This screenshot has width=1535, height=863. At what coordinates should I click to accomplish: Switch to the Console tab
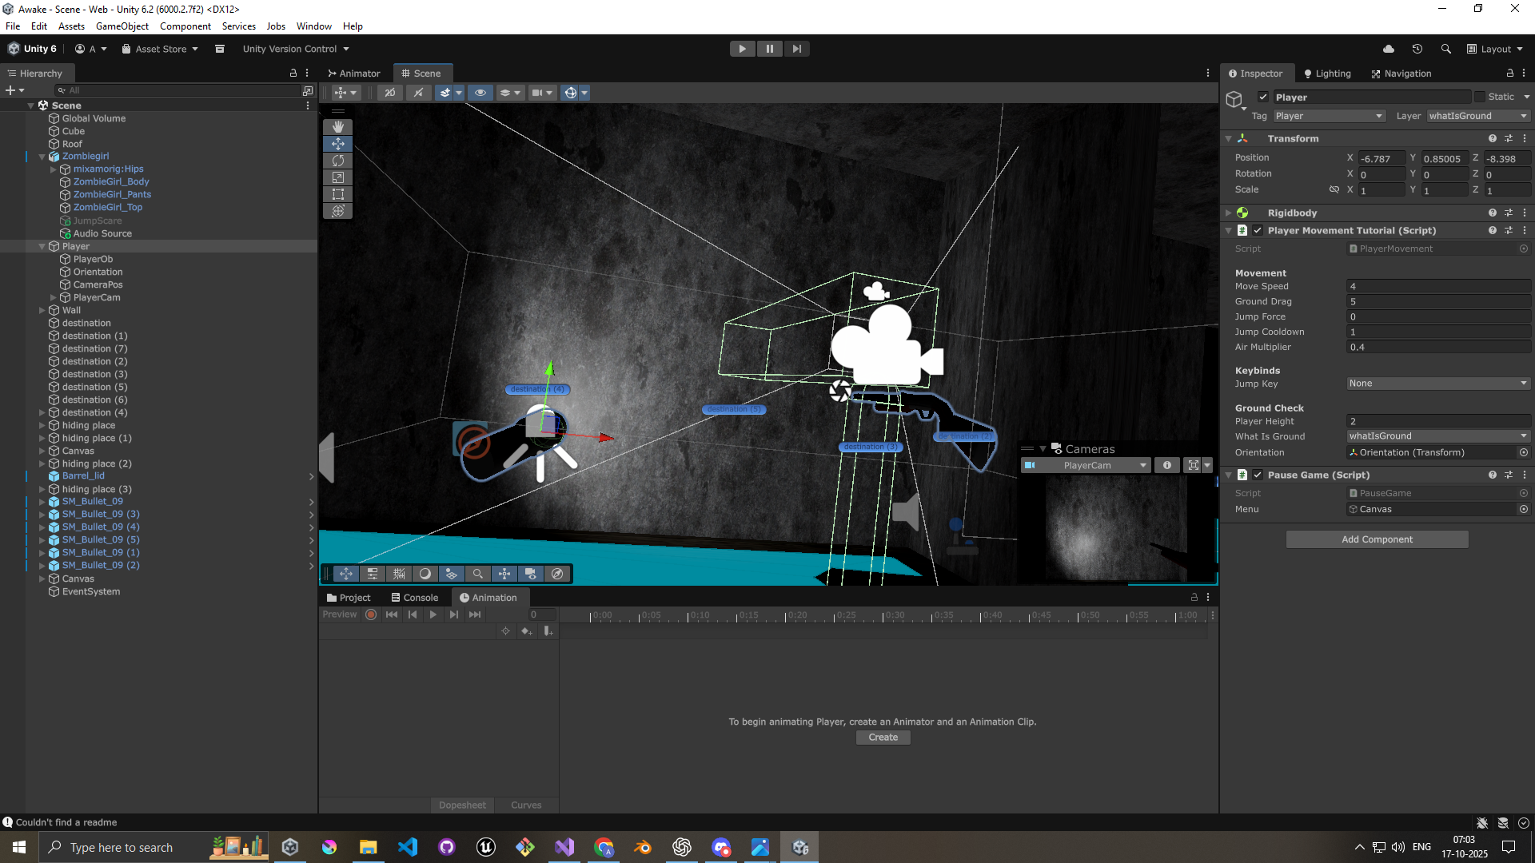(x=415, y=598)
